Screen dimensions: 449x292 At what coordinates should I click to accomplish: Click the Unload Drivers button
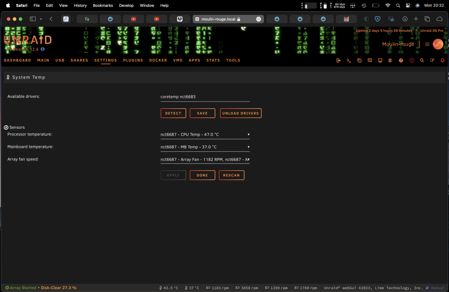coord(241,113)
